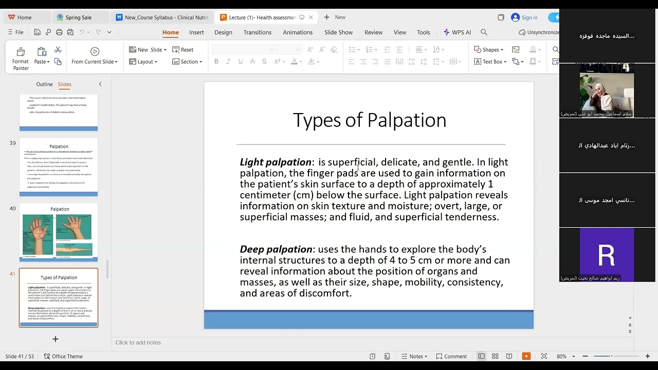Switch to the Insert ribbon tab
Screen dimensions: 658x370
click(x=196, y=32)
